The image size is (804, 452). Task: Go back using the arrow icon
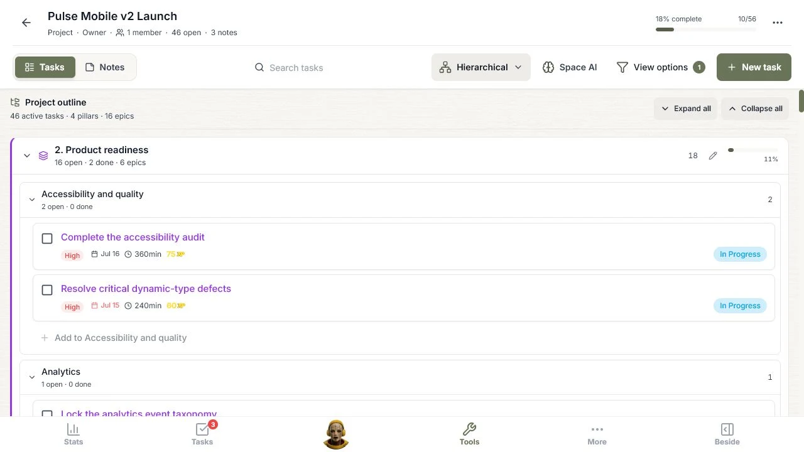click(26, 23)
